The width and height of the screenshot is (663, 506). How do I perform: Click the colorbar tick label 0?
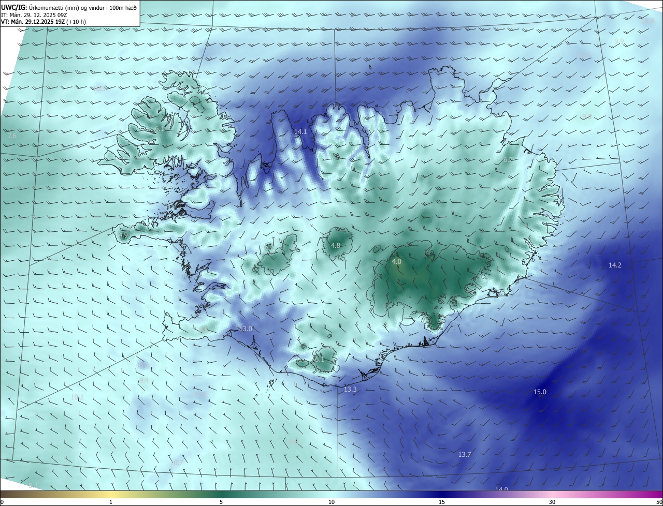click(x=2, y=502)
